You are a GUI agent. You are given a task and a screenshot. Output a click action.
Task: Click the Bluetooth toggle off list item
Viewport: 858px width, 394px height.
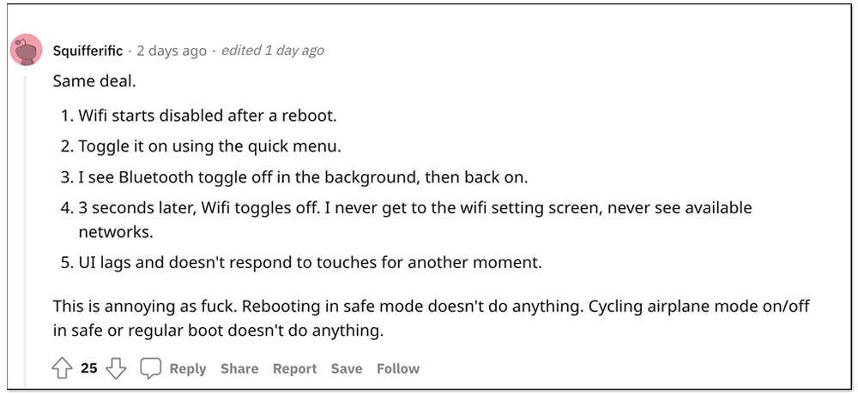pyautogui.click(x=295, y=177)
